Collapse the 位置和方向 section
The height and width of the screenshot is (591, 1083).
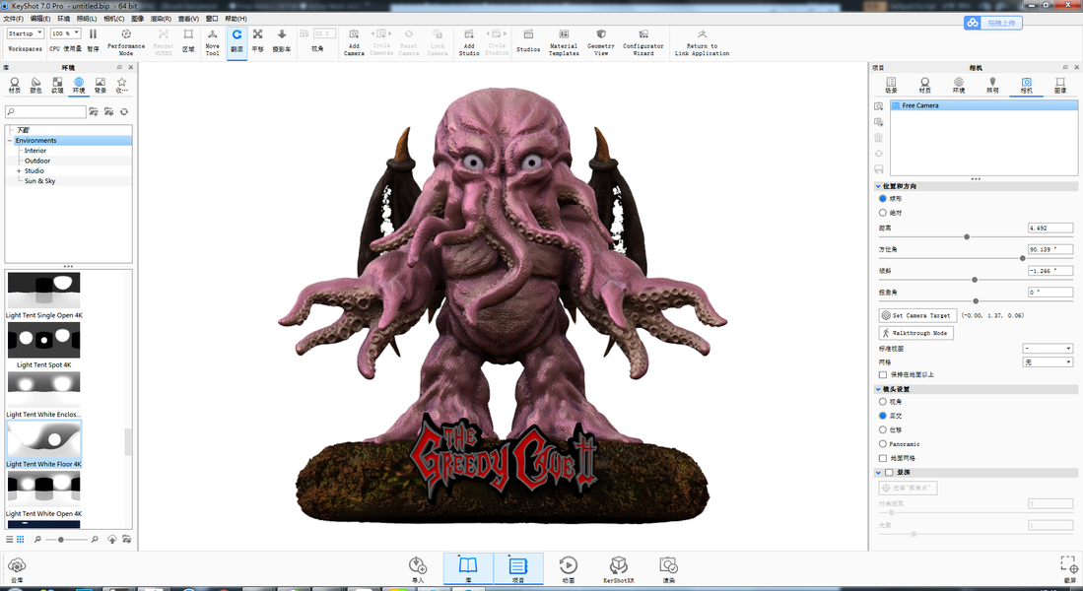point(879,186)
